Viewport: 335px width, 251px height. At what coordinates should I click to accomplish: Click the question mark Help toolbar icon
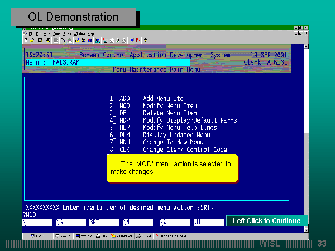(x=145, y=40)
